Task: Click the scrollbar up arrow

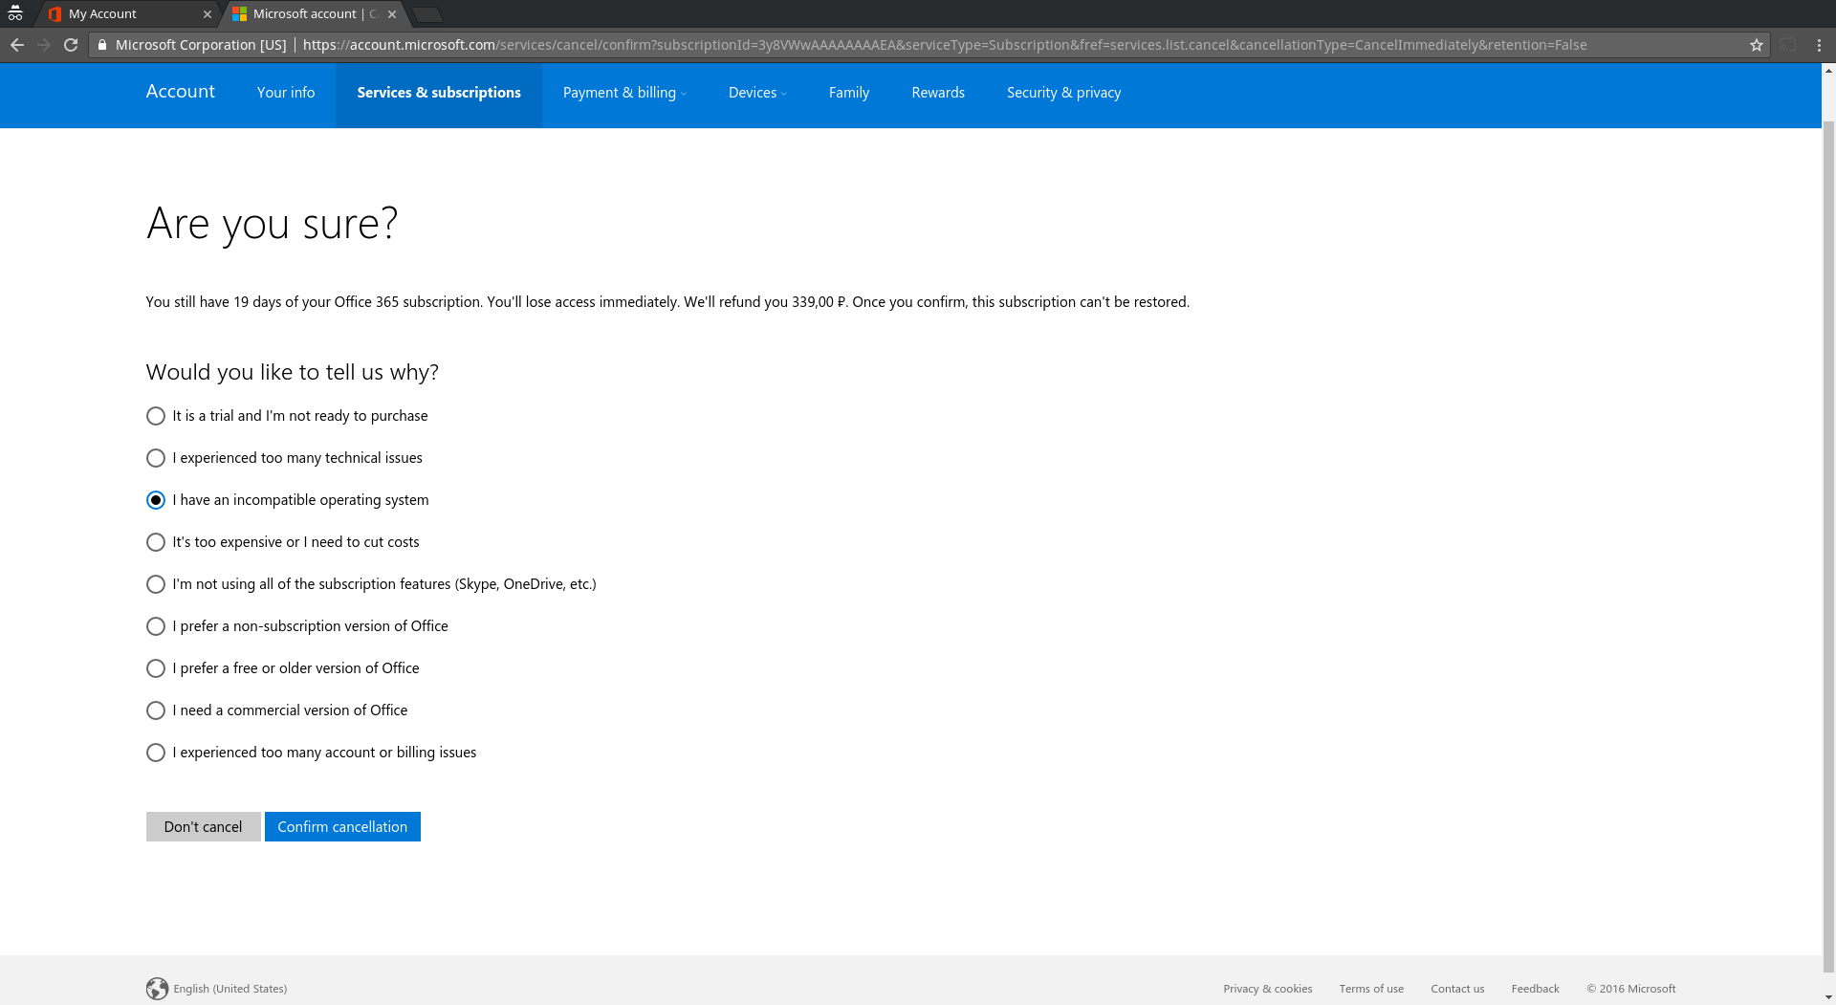Action: tap(1828, 71)
